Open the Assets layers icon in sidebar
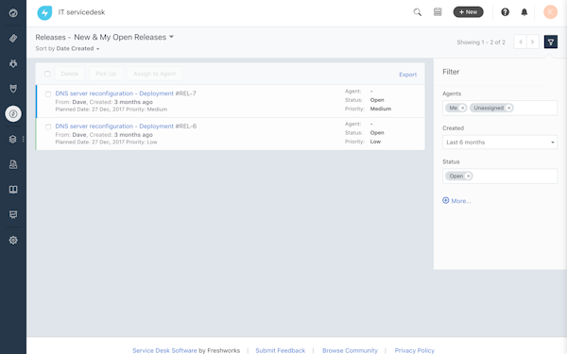The image size is (567, 354). [13, 139]
